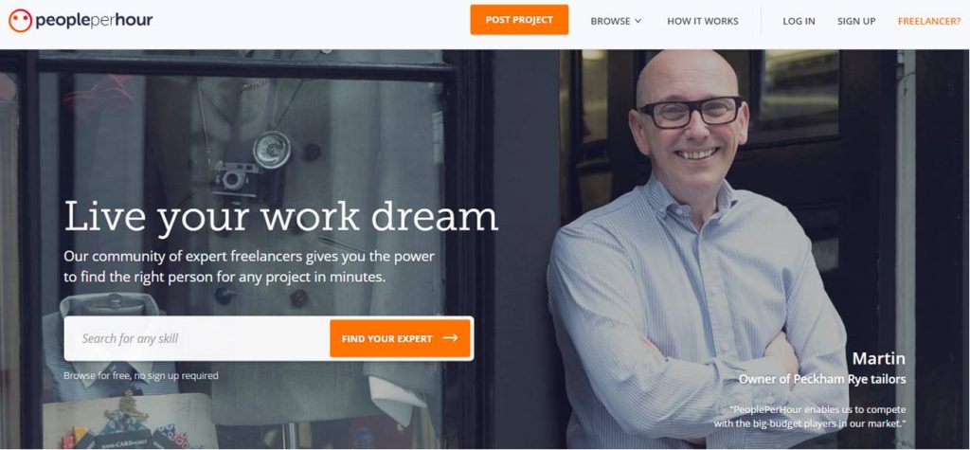Focus the 'Search for any skill' field

coord(197,338)
